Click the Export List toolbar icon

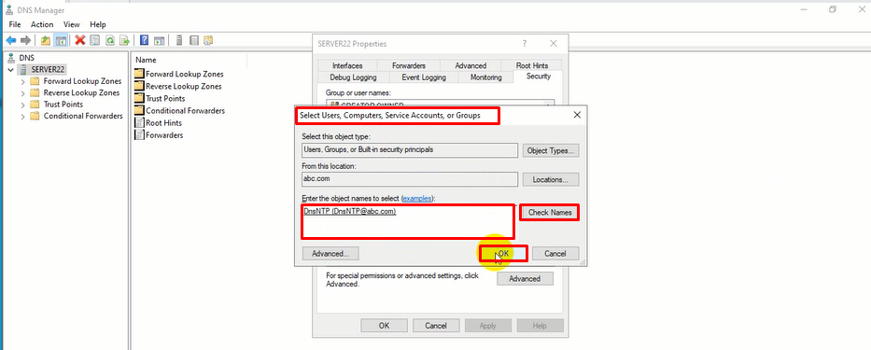point(125,40)
